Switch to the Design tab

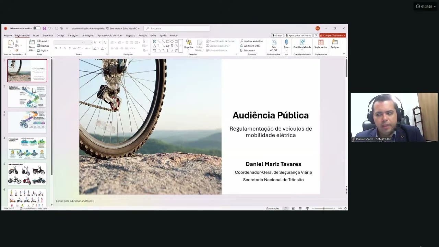60,35
